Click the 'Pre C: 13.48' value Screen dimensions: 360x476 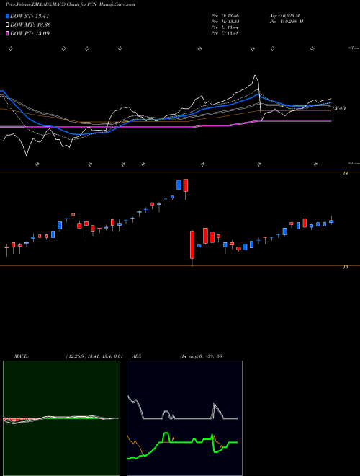(x=225, y=33)
